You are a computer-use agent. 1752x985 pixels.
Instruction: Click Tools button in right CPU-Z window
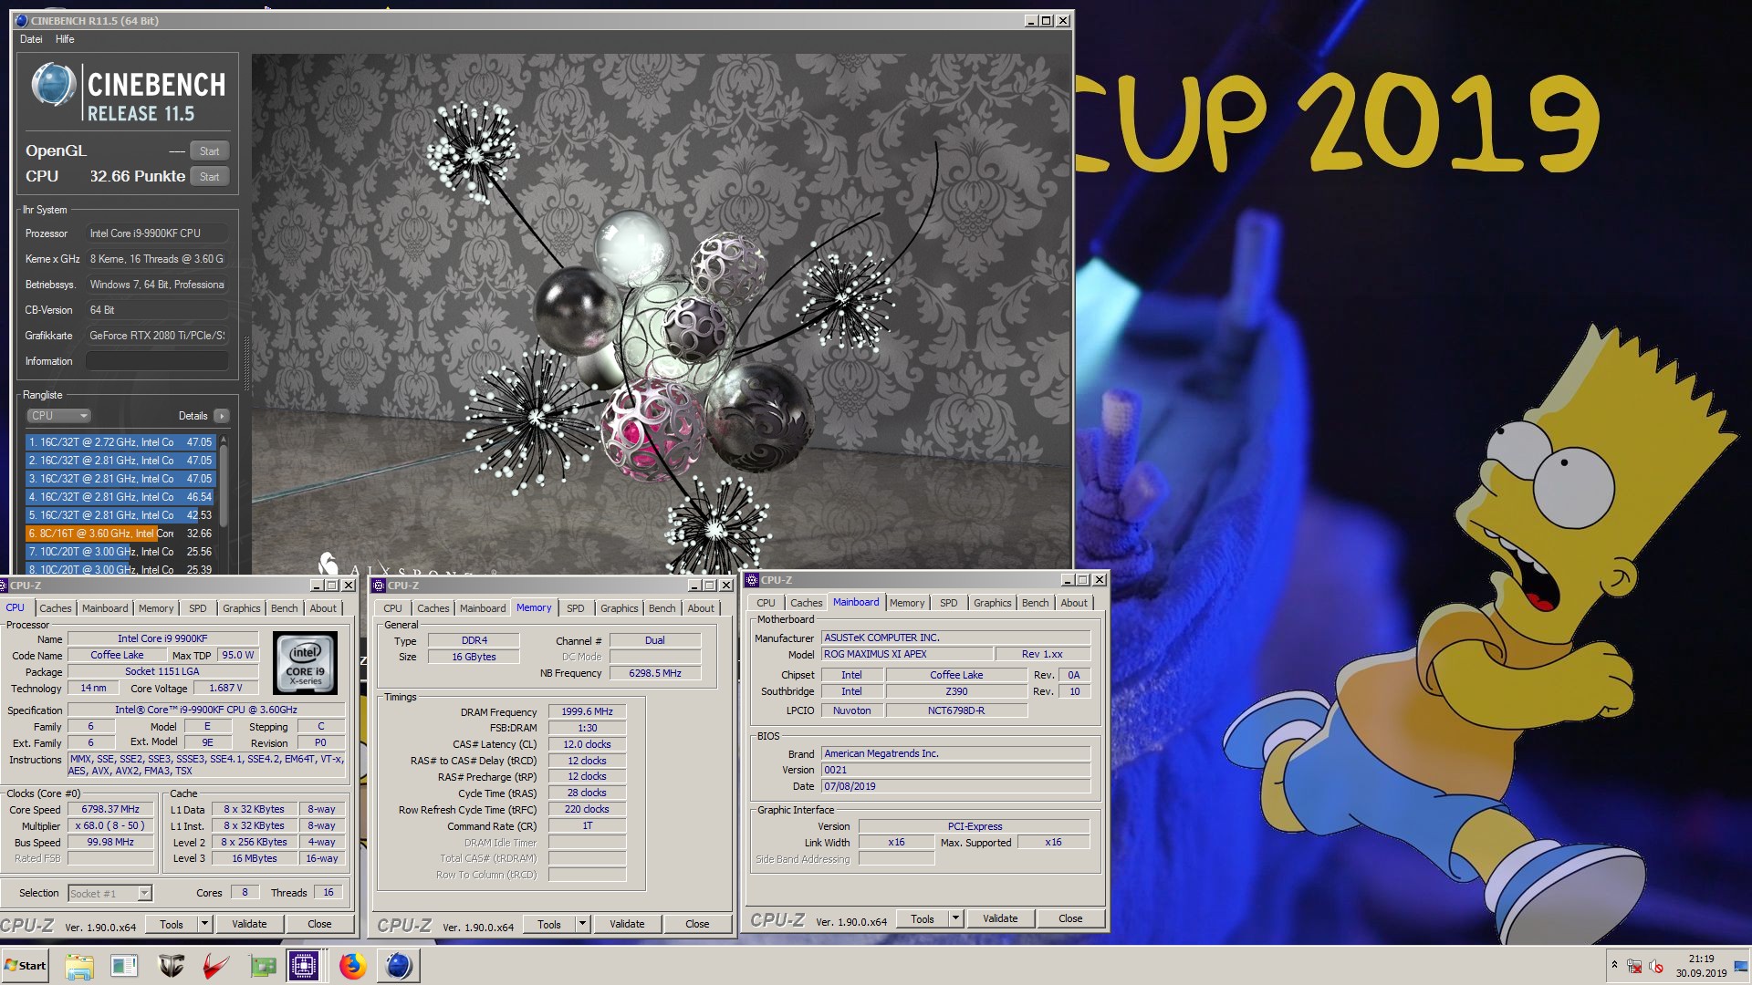tap(923, 918)
